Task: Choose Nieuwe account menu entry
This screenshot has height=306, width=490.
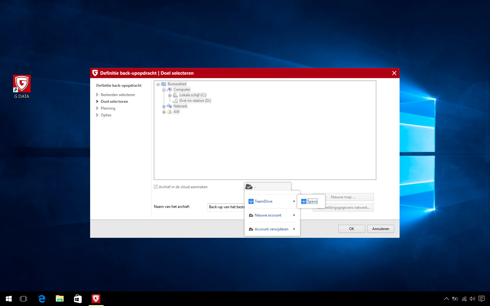Action: [272, 215]
